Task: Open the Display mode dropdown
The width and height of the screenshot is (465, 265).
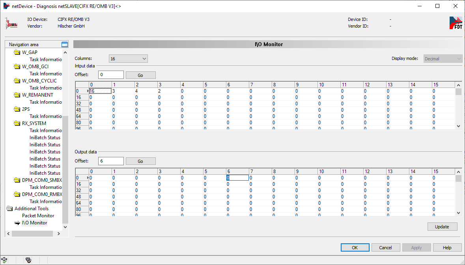Action: pos(443,59)
